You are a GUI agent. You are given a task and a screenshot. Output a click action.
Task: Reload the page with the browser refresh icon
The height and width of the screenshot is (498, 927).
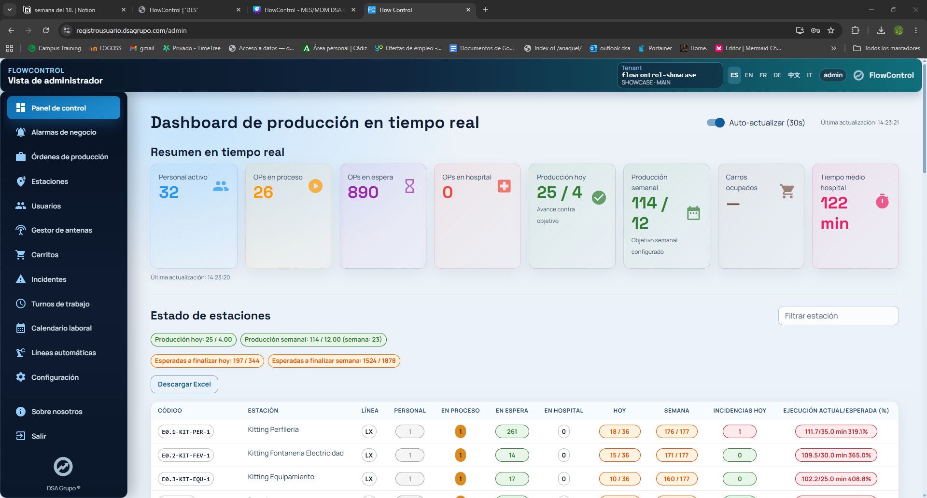click(46, 30)
